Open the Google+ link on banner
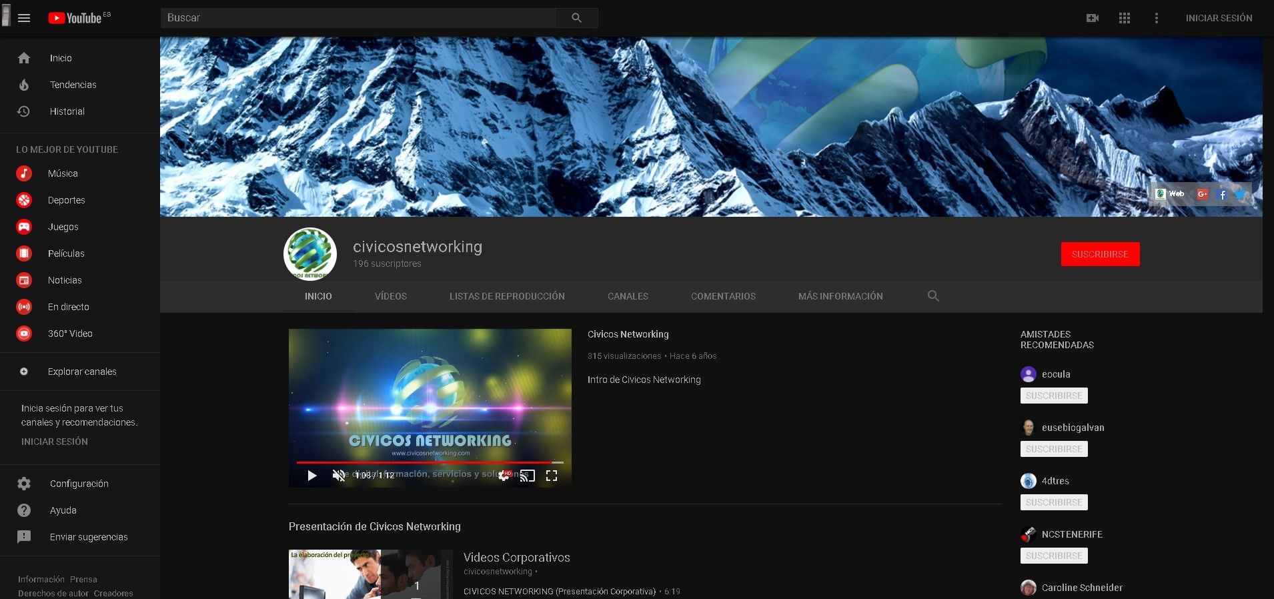The width and height of the screenshot is (1274, 599). [x=1203, y=194]
